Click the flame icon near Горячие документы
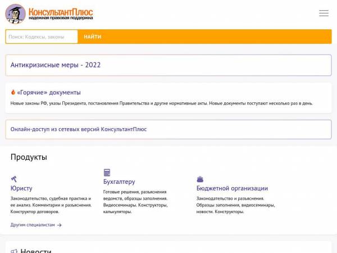 [x=13, y=92]
